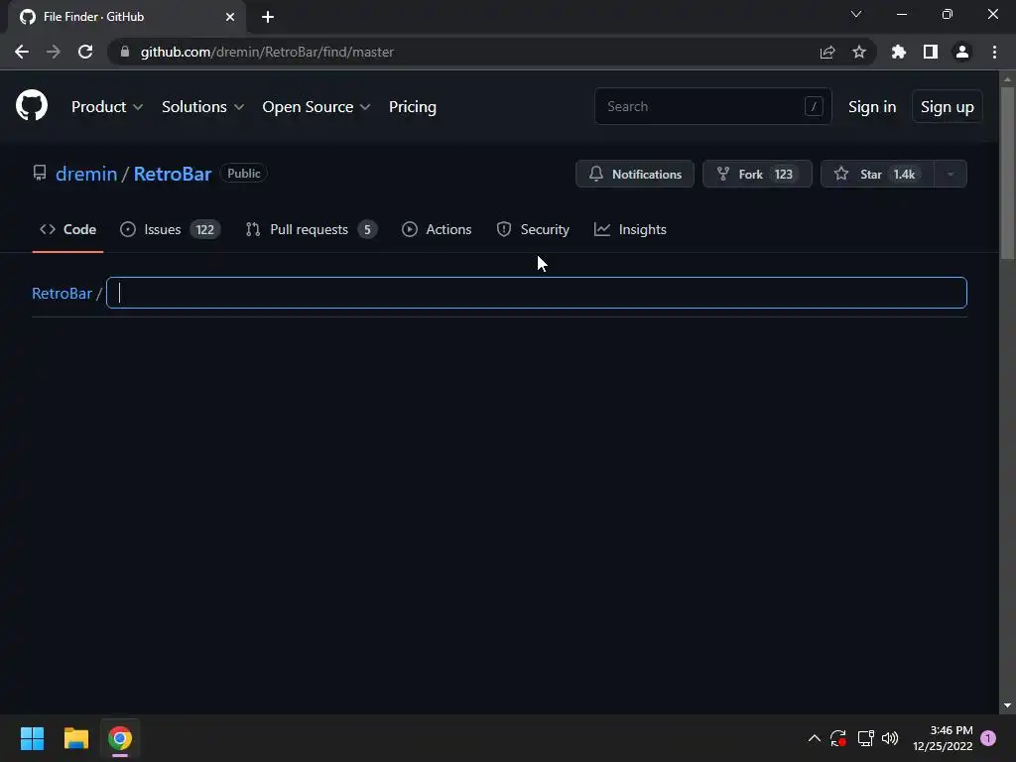Image resolution: width=1016 pixels, height=762 pixels.
Task: Open File Explorer from the taskbar
Action: coord(75,738)
